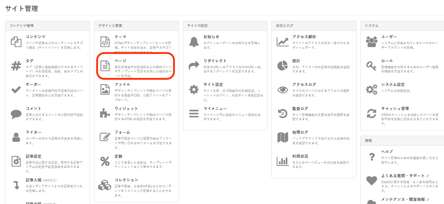Screen dimensions: 444x204
Task: Click the arrow icon for リダイレクト
Action: coord(194,66)
